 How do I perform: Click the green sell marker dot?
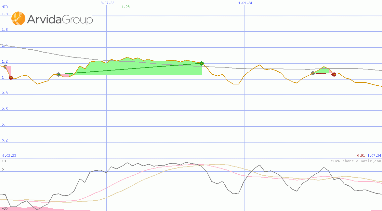pos(202,63)
